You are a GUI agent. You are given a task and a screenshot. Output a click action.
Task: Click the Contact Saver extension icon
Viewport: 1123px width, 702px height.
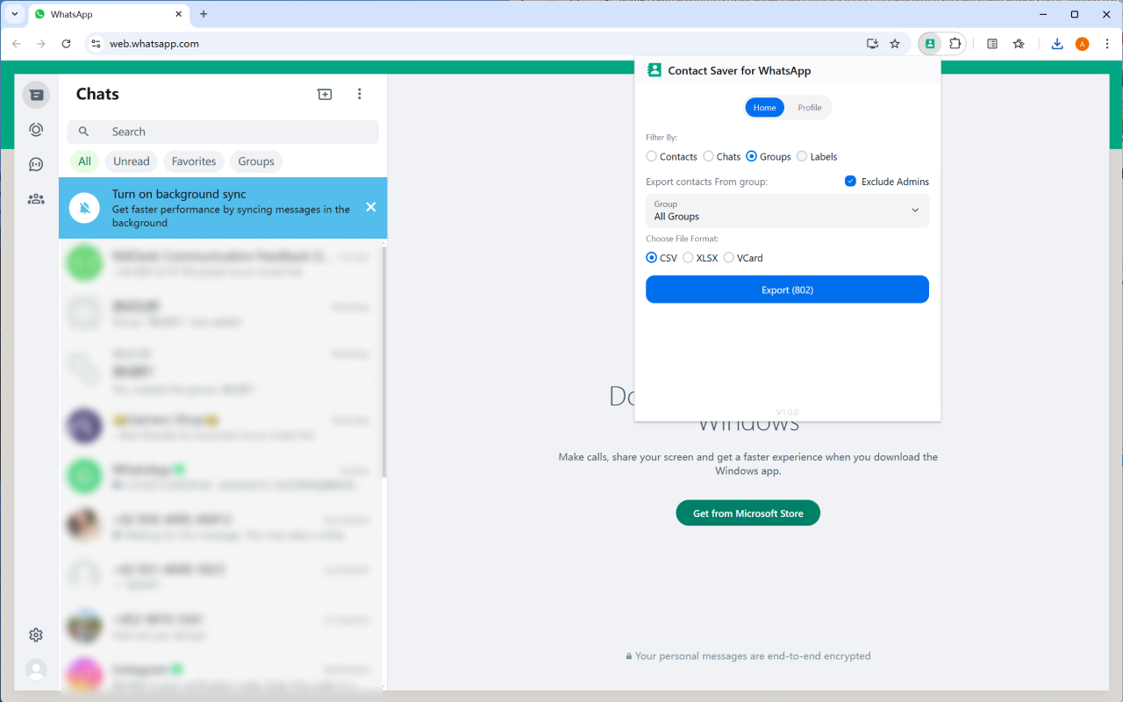[930, 44]
